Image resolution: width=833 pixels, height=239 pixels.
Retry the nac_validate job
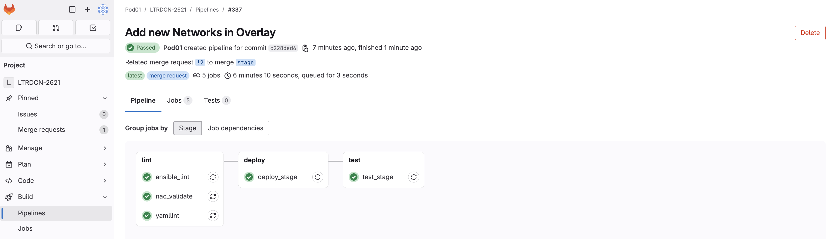[x=213, y=196]
